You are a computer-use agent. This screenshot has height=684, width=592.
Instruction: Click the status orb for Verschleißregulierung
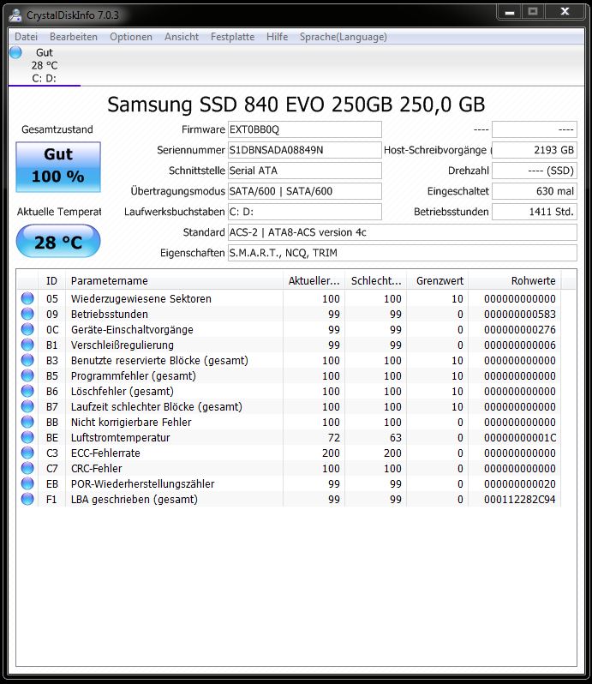[27, 345]
